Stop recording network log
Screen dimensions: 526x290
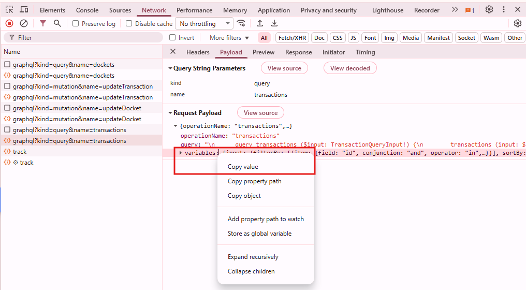click(9, 23)
